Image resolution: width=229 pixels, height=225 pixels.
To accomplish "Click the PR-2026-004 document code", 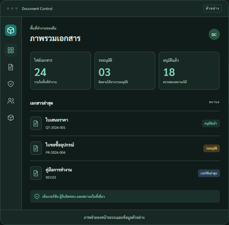I will pos(55,153).
